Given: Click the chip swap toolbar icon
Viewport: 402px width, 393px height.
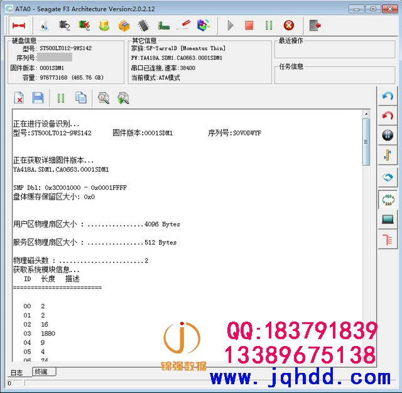Looking at the screenshot, I should pos(65,25).
